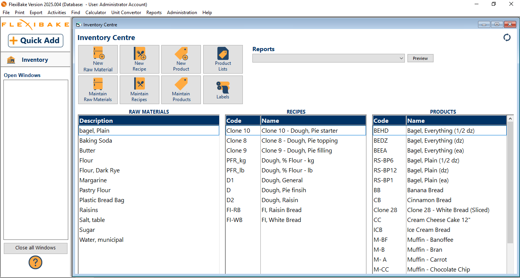Select product 'Cream Cheese Cake 12"'

(x=440, y=220)
